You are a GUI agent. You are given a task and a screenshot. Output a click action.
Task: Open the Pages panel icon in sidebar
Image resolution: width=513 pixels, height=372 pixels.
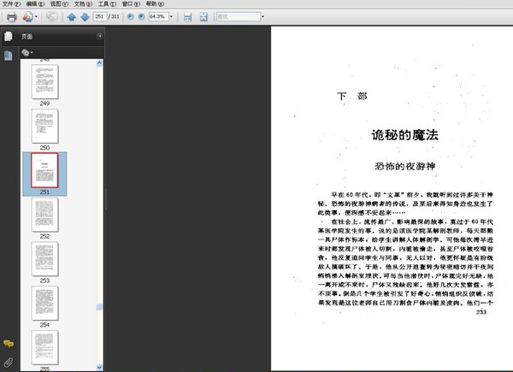[9, 37]
